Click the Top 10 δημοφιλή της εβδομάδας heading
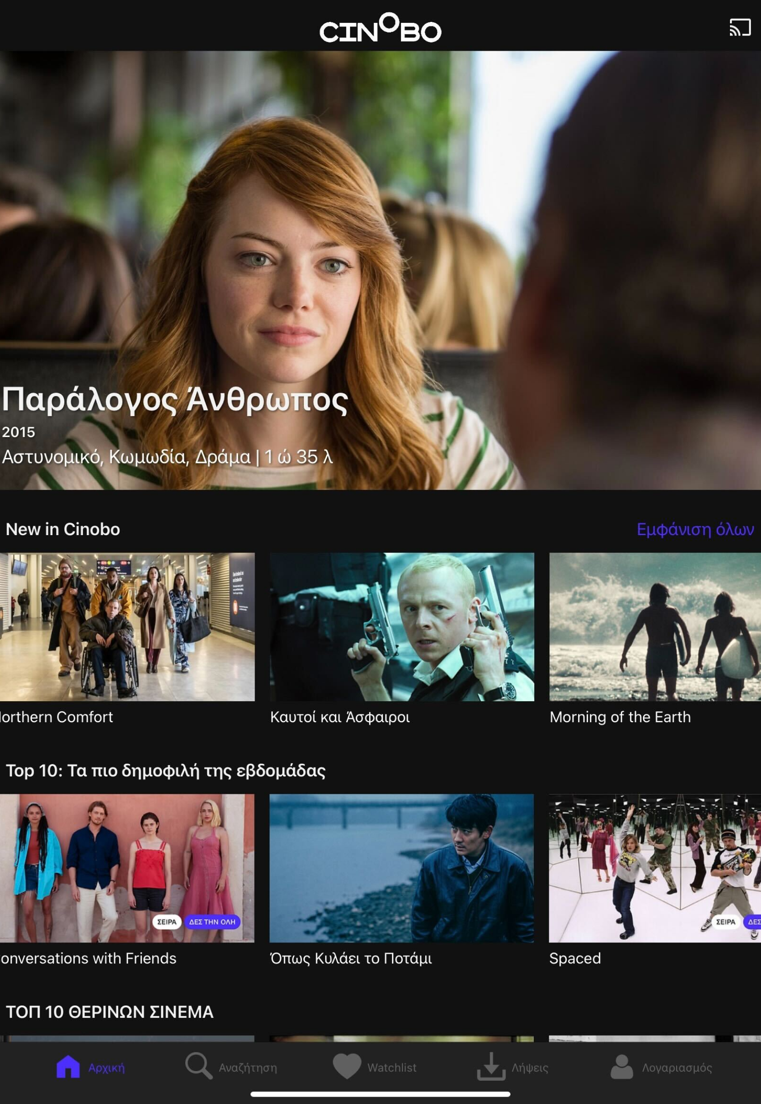Screen dimensions: 761x1104 (166, 771)
